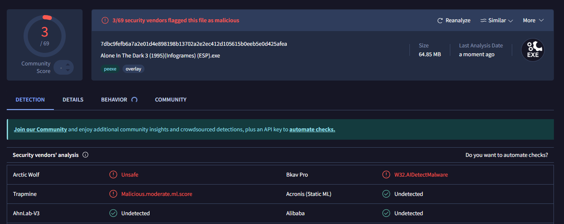Follow the automate checks link in the banner
The height and width of the screenshot is (224, 564).
click(312, 129)
